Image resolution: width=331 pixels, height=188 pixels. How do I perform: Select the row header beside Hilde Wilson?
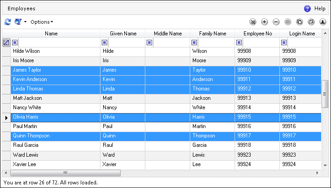tap(6, 52)
